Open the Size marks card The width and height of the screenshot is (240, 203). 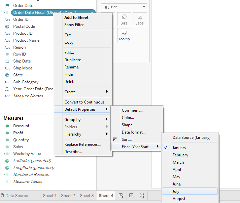(124, 19)
